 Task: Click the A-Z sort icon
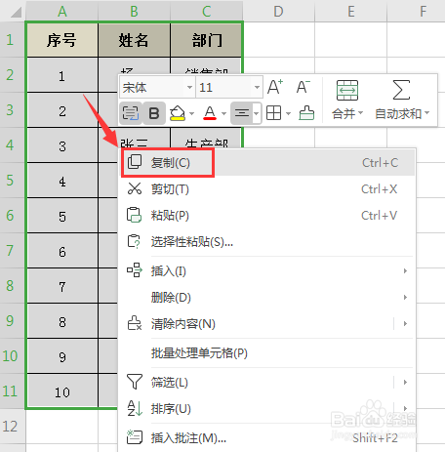pyautogui.click(x=135, y=408)
